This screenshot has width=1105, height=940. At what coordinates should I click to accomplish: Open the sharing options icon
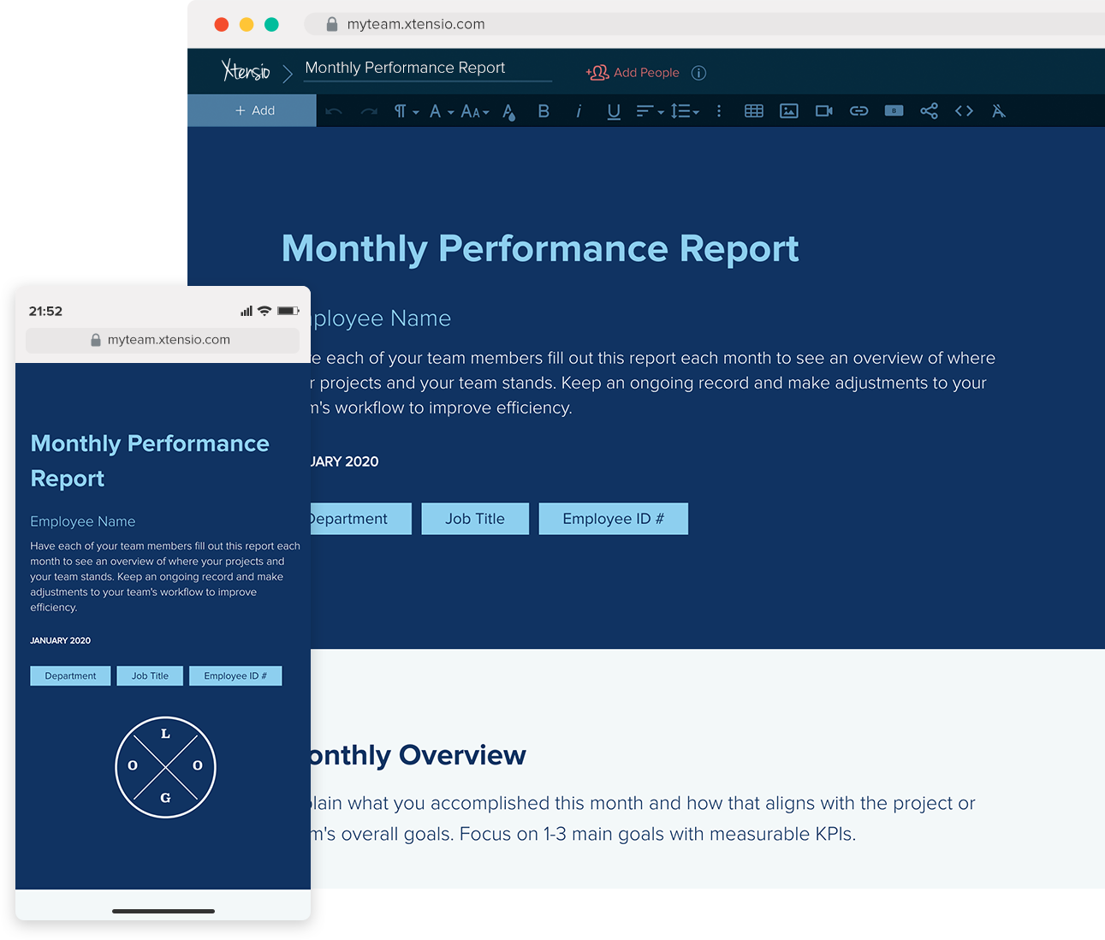point(929,110)
